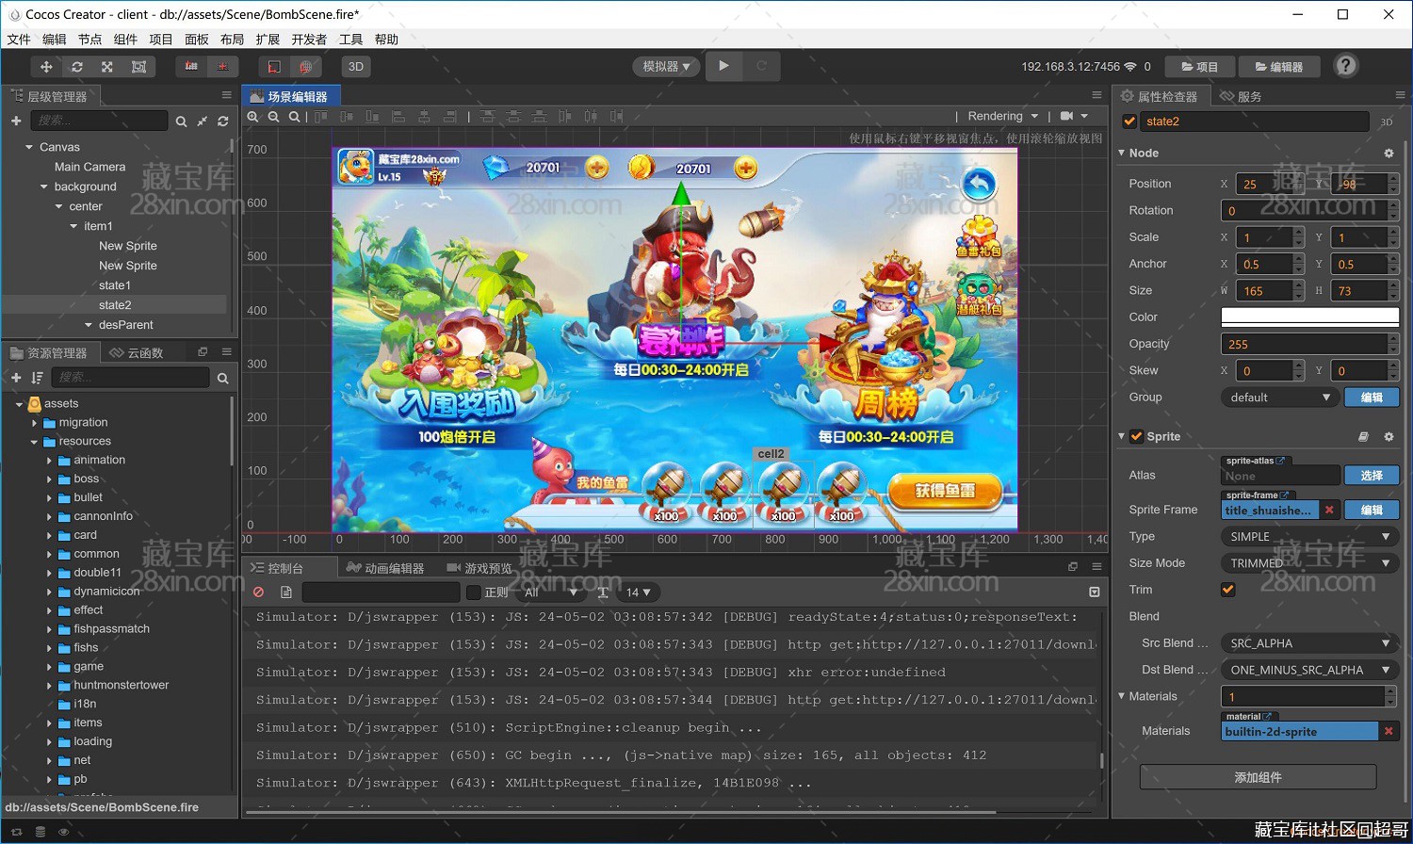The height and width of the screenshot is (844, 1413).
Task: Toggle the Sprite component checkbox
Action: [1136, 436]
